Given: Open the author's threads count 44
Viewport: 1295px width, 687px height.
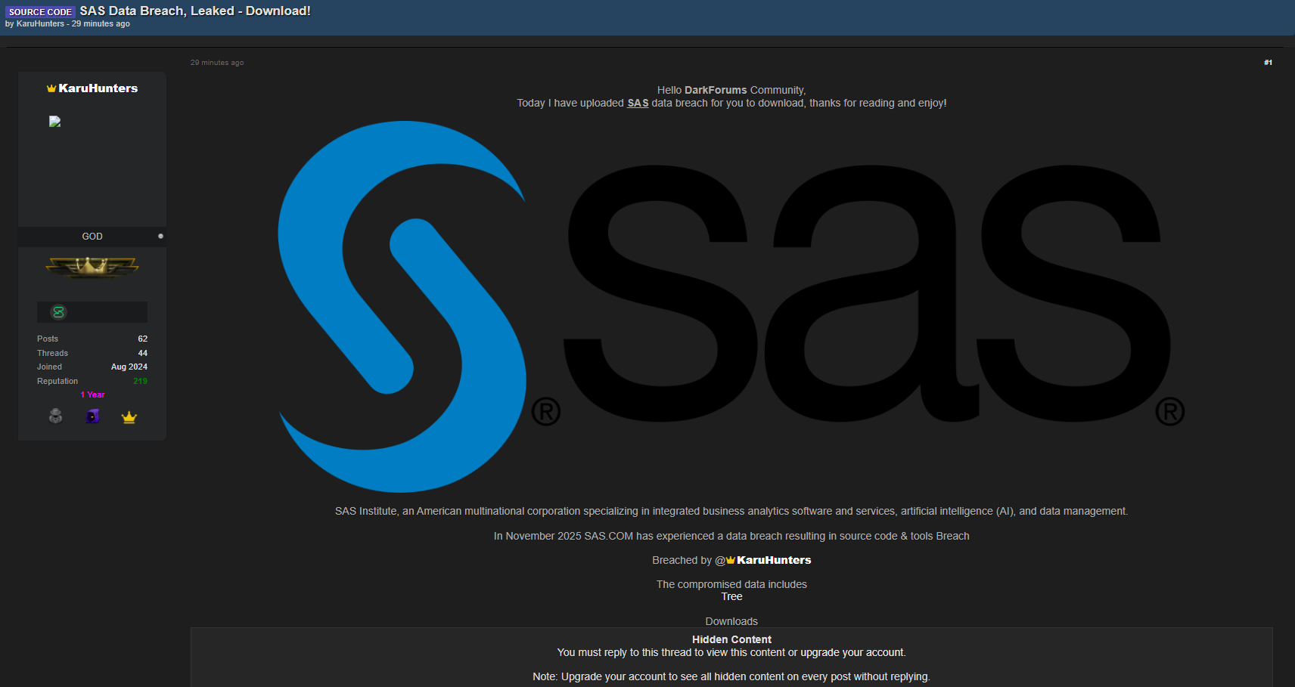Looking at the screenshot, I should pyautogui.click(x=142, y=354).
